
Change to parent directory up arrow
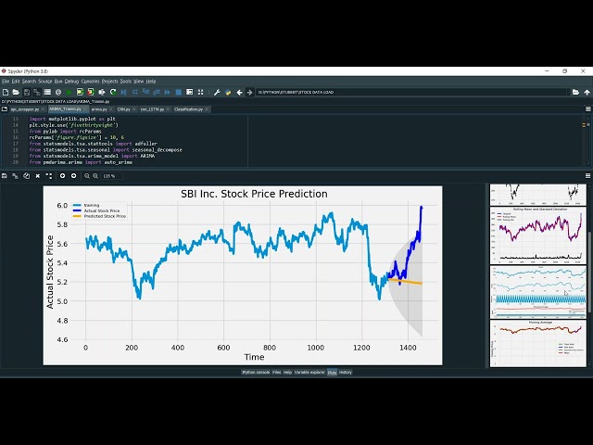pyautogui.click(x=587, y=92)
